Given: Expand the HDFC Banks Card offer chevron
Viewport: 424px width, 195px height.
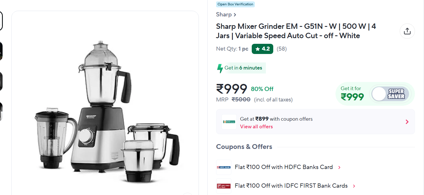Looking at the screenshot, I should [339, 167].
